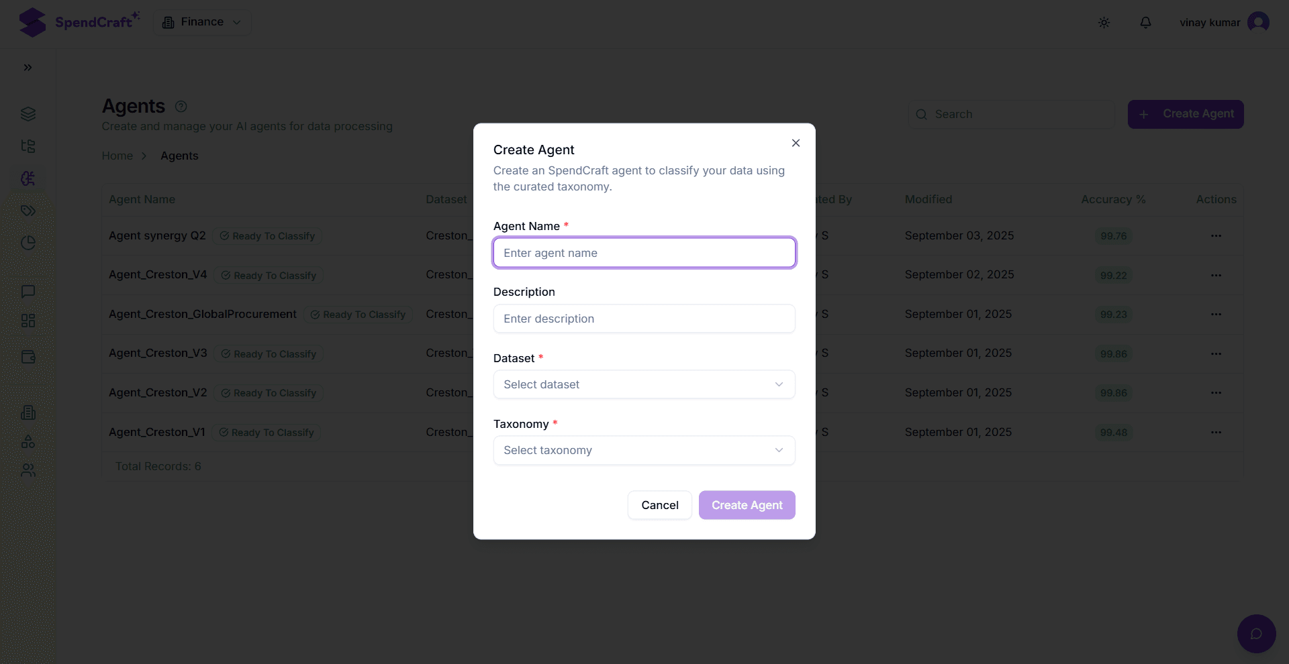Open the folder tree sidebar icon
Screen dimensions: 1289x664
coord(28,146)
